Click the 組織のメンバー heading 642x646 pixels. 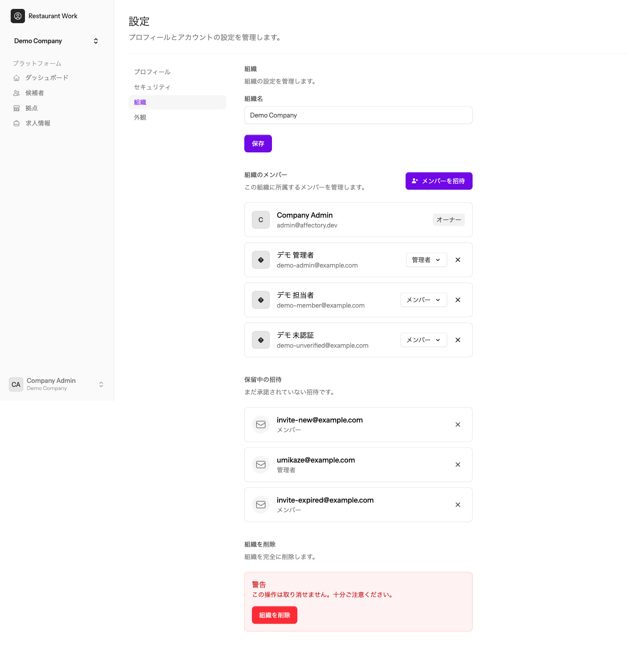coord(266,175)
